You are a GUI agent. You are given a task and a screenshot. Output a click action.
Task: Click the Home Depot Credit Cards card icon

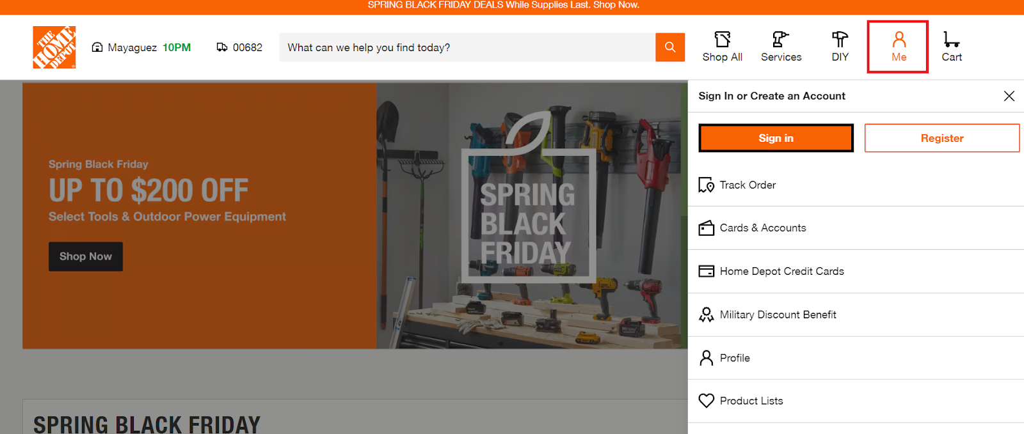(707, 271)
